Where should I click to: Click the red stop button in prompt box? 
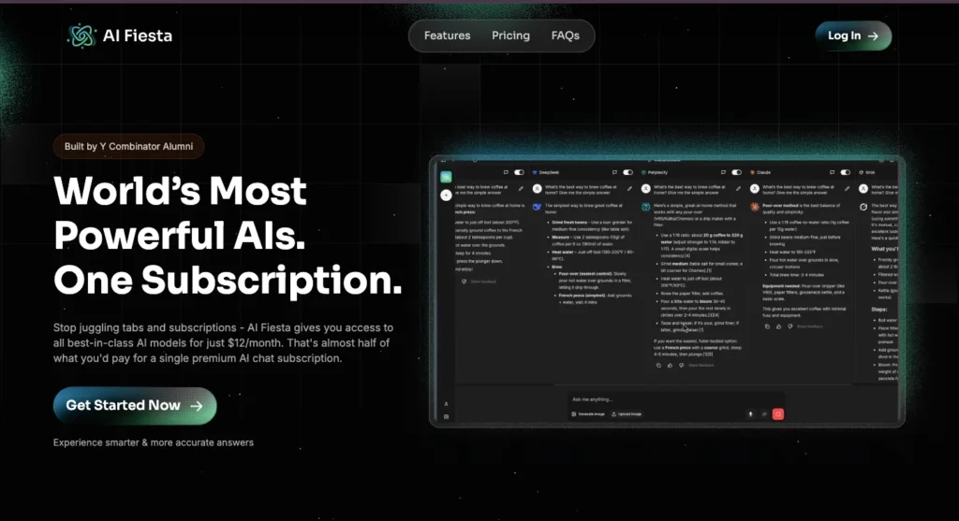tap(778, 414)
